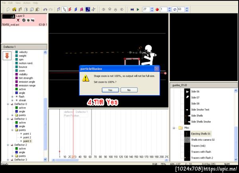239x173 pixels.
Task: Rewind to the first frame
Action: 132,10
